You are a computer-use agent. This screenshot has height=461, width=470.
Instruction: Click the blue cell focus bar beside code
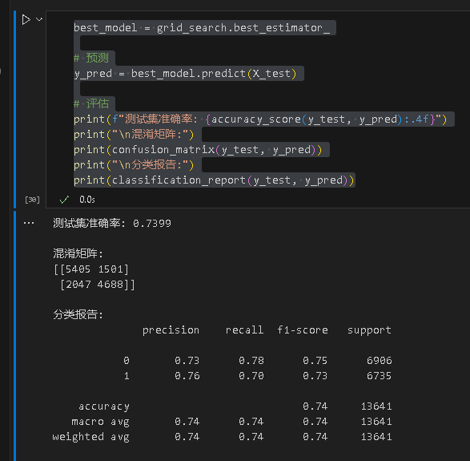(14, 109)
